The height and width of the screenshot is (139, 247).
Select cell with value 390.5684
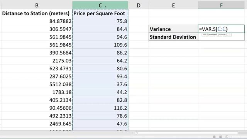click(x=37, y=53)
